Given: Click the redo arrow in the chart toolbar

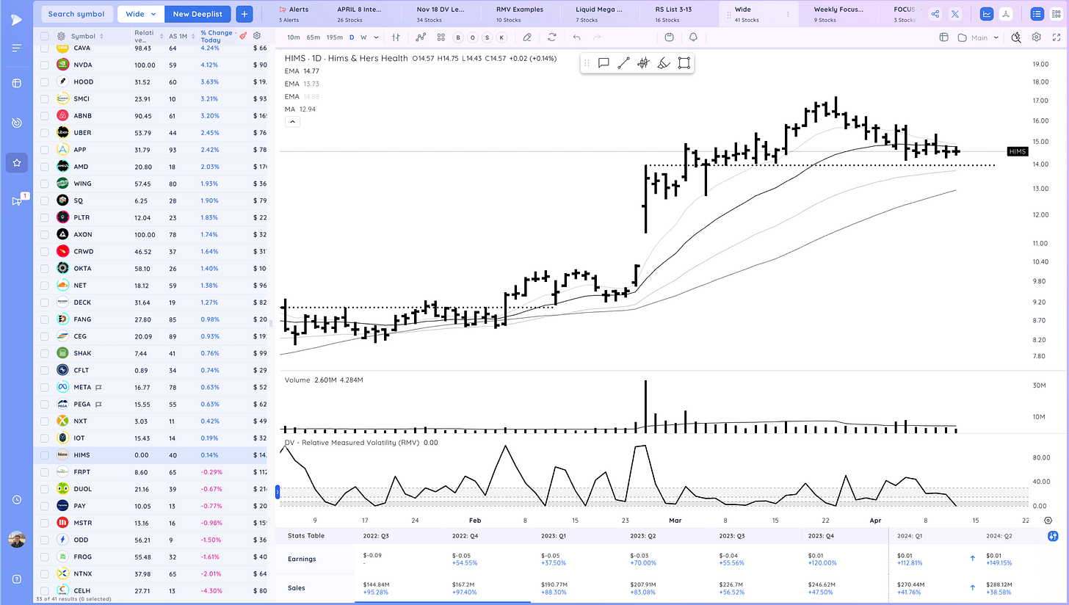Looking at the screenshot, I should coord(596,37).
